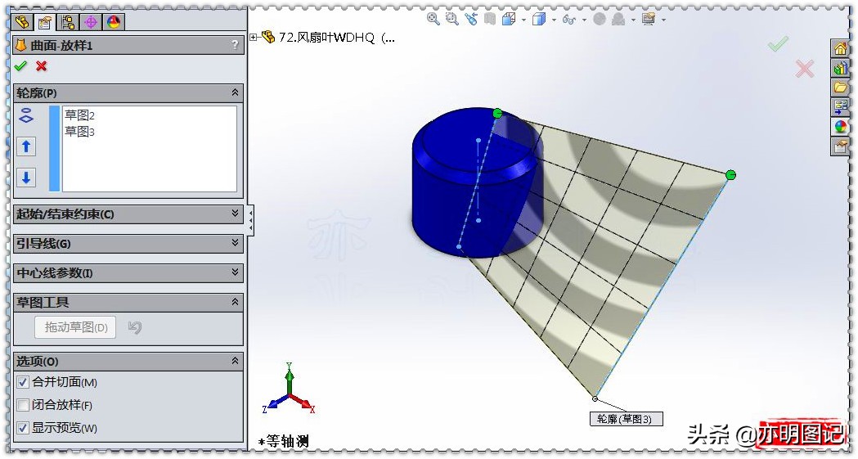This screenshot has height=459, width=858.
Task: Cancel the loft with red X
Action: point(41,66)
